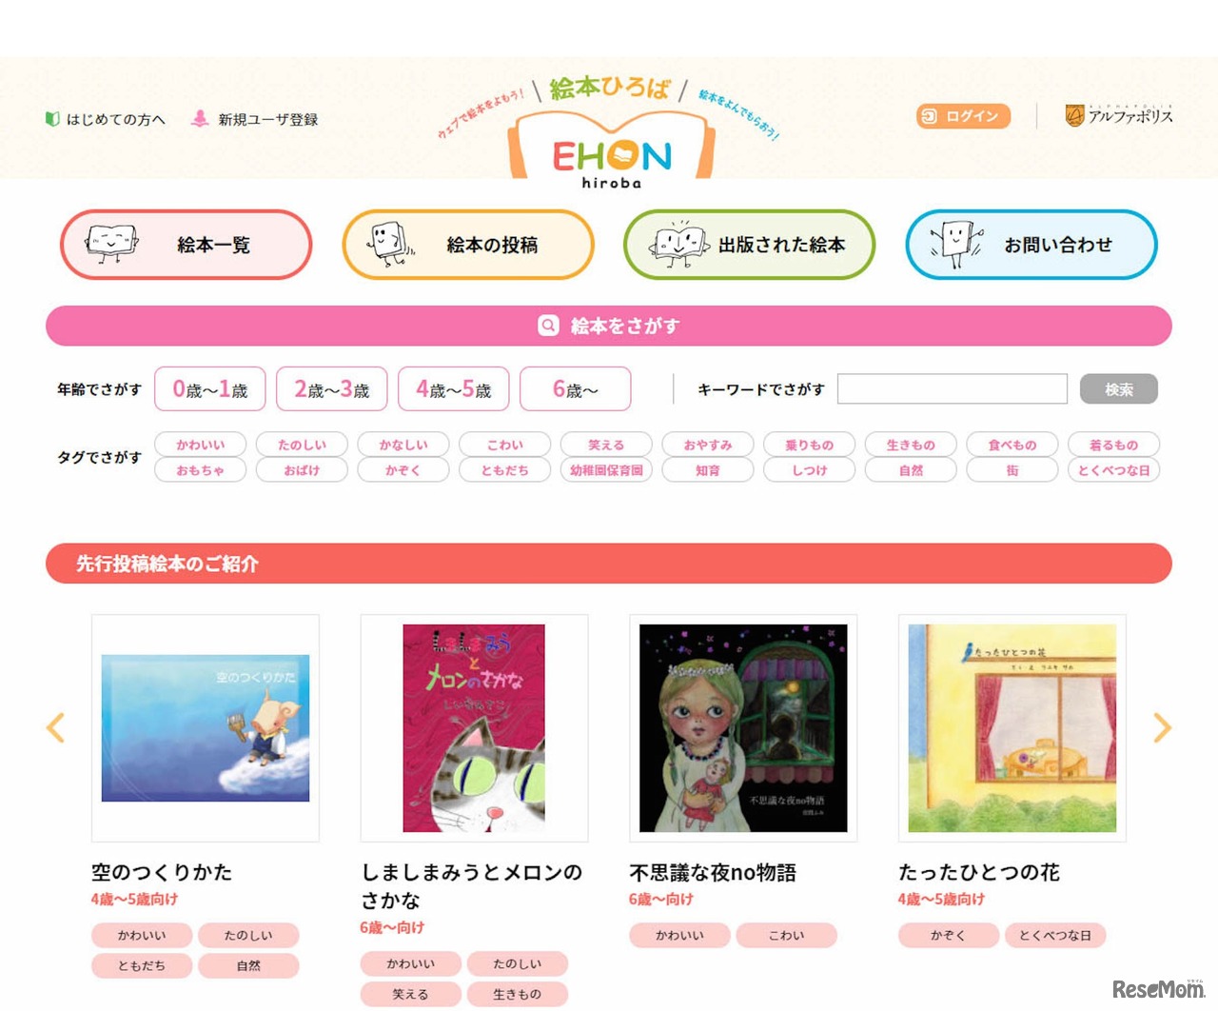The height and width of the screenshot is (1011, 1218).
Task: Open the 出版された絵本 menu button
Action: (750, 245)
